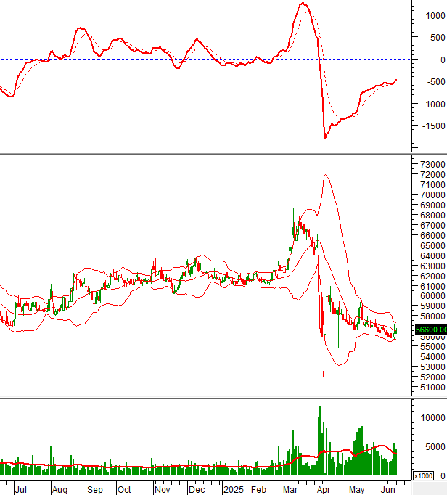Click the 53000 price axis label

coord(432,367)
